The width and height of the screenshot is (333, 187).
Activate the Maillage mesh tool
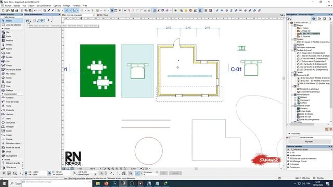tap(11, 90)
